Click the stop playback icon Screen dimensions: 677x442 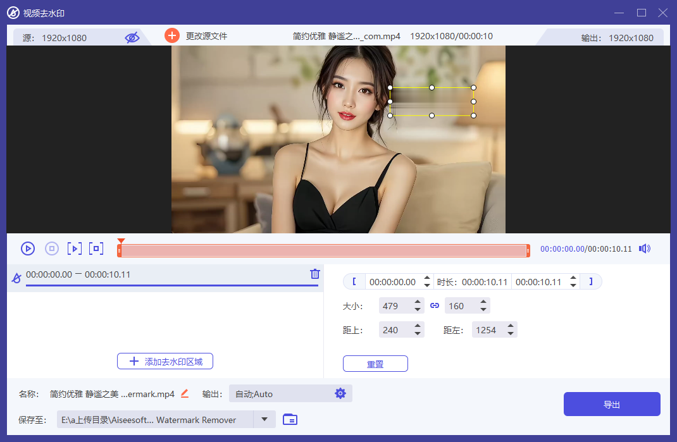51,249
